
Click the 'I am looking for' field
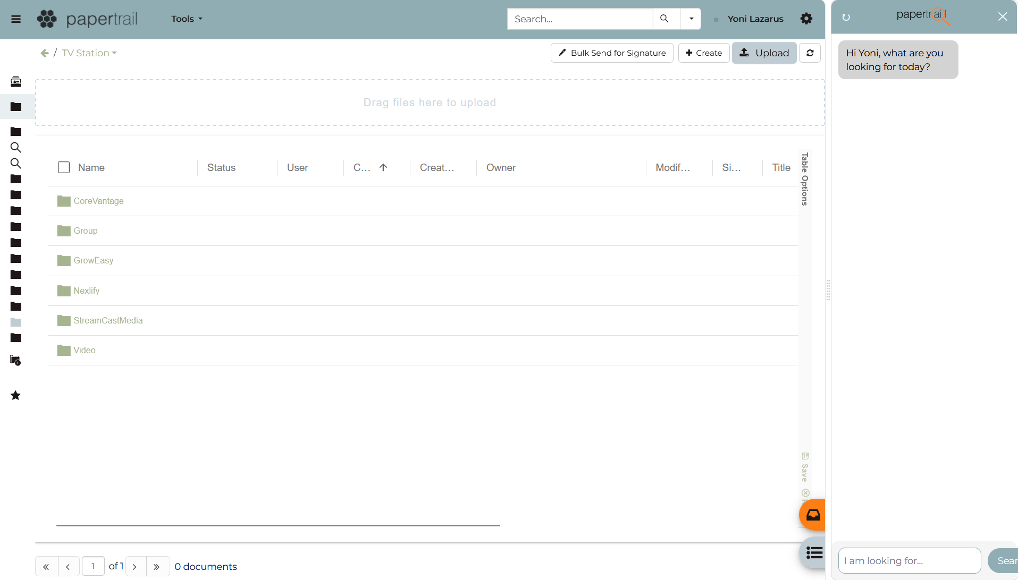pos(910,561)
